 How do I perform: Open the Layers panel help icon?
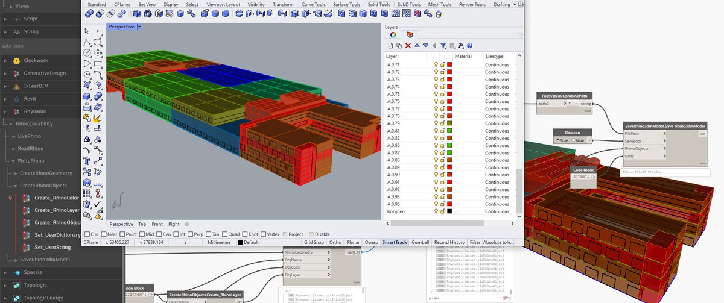469,45
